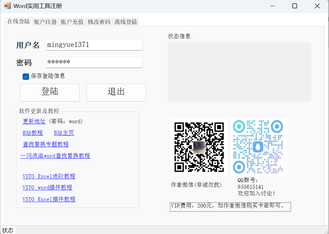
Task: Minimize the Word实用工具注册 window
Action: pyautogui.click(x=272, y=6)
